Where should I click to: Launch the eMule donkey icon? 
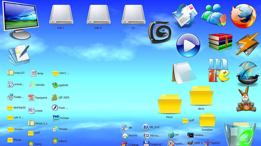pyautogui.click(x=246, y=99)
